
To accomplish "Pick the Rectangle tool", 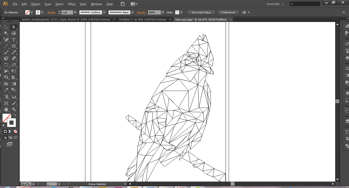I will (14, 46).
